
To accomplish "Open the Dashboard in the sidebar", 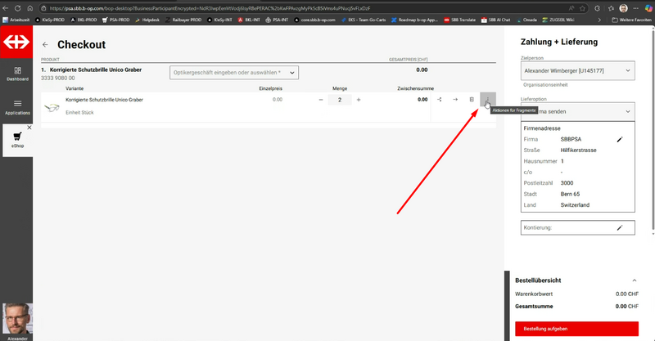I will click(17, 72).
